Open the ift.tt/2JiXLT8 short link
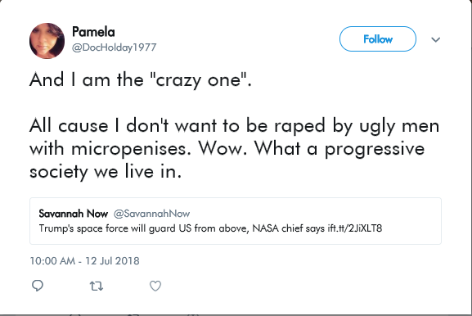The height and width of the screenshot is (316, 472). 355,228
